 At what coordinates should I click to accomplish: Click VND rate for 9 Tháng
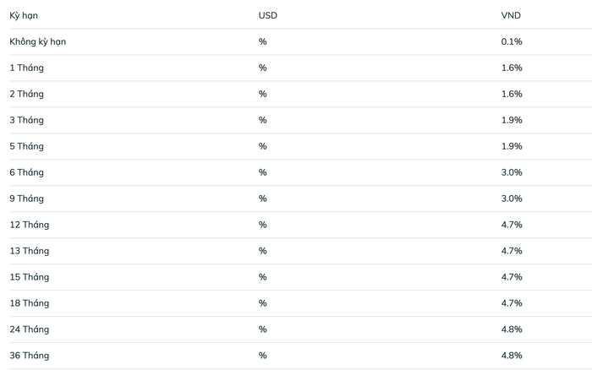point(511,199)
